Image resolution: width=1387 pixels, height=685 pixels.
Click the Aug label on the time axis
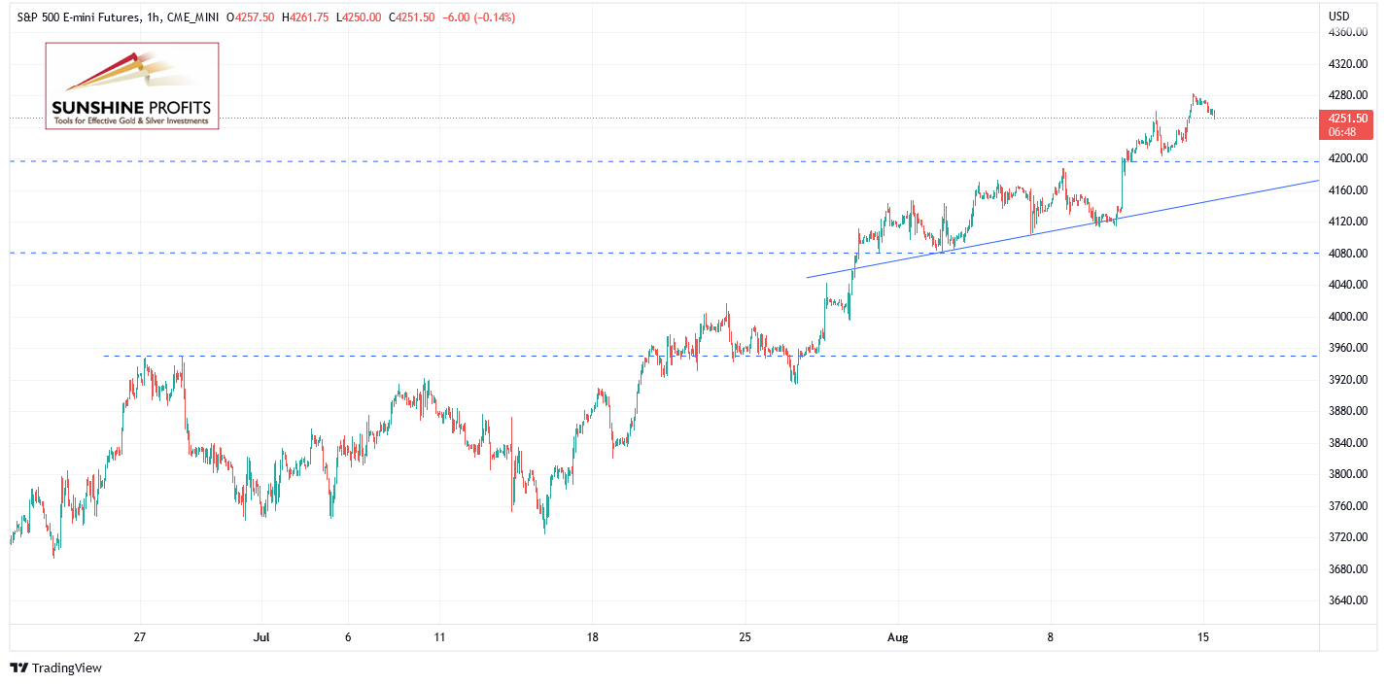click(897, 637)
